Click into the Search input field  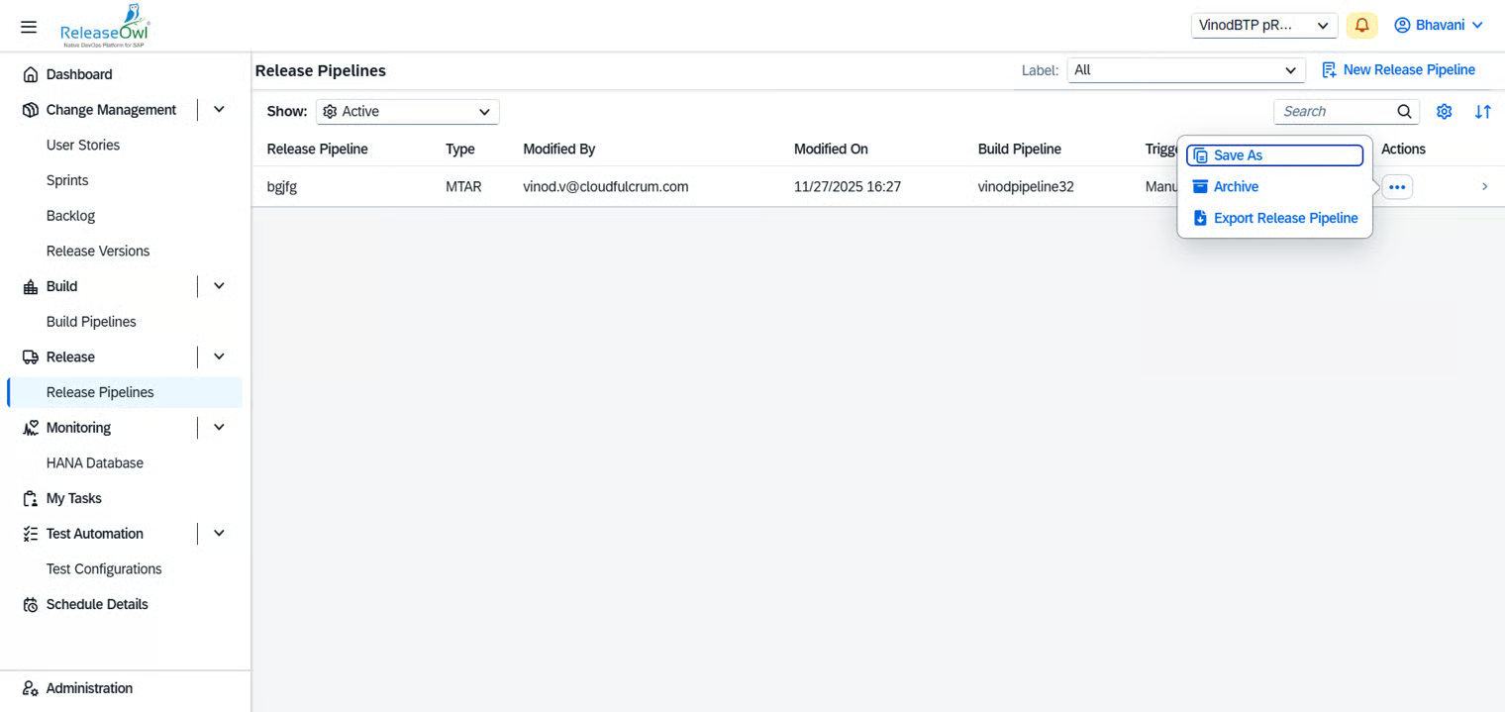click(x=1334, y=112)
